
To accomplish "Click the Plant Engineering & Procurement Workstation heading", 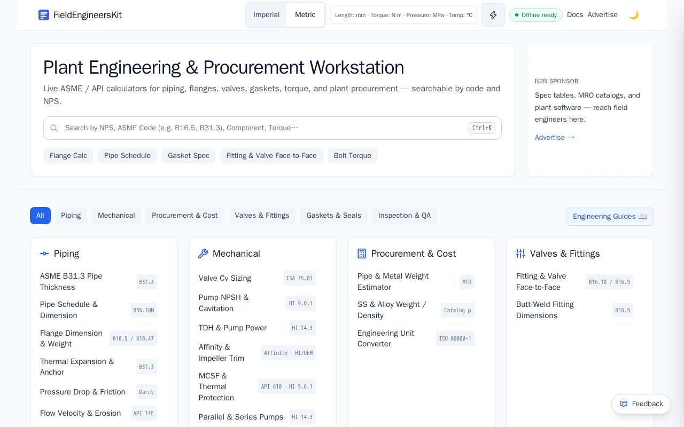I will pos(223,68).
